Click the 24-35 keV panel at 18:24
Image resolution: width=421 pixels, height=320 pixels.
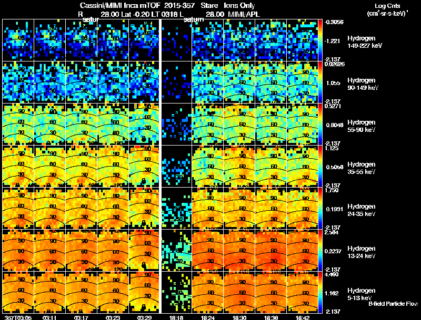(x=208, y=208)
